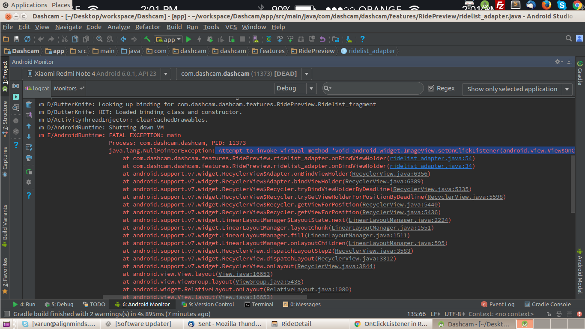Open SDK Manager download icon
The height and width of the screenshot is (329, 585).
point(349,39)
